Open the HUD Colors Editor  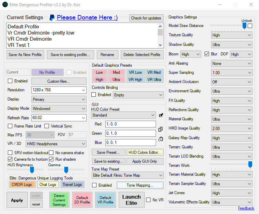point(145,152)
